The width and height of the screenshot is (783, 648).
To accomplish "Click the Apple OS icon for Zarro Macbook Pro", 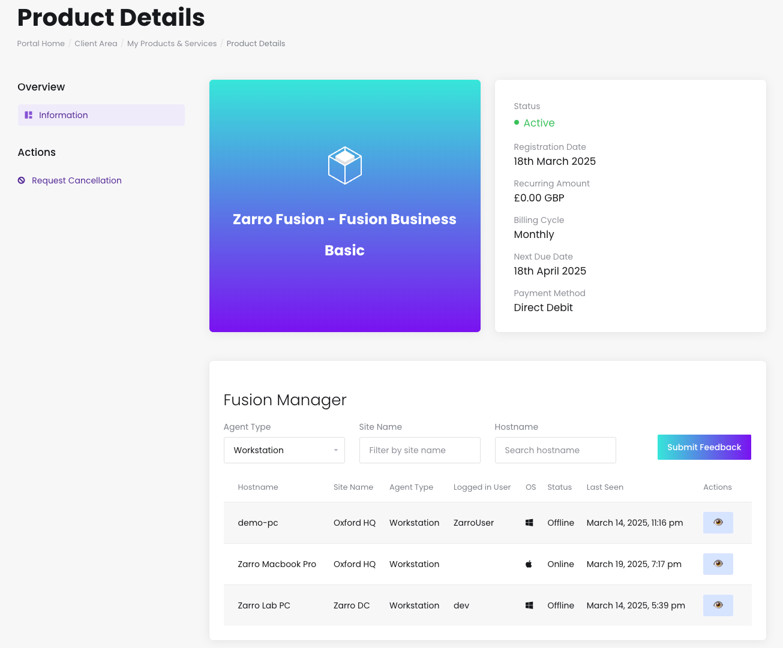I will 529,564.
